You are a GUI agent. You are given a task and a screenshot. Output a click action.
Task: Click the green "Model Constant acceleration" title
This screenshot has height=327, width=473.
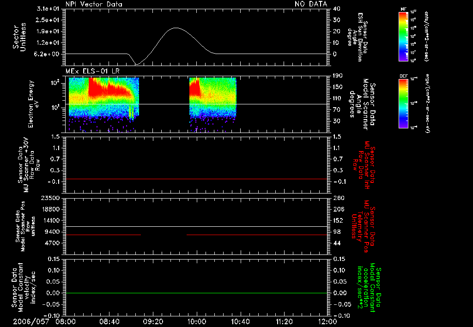pos(369,288)
